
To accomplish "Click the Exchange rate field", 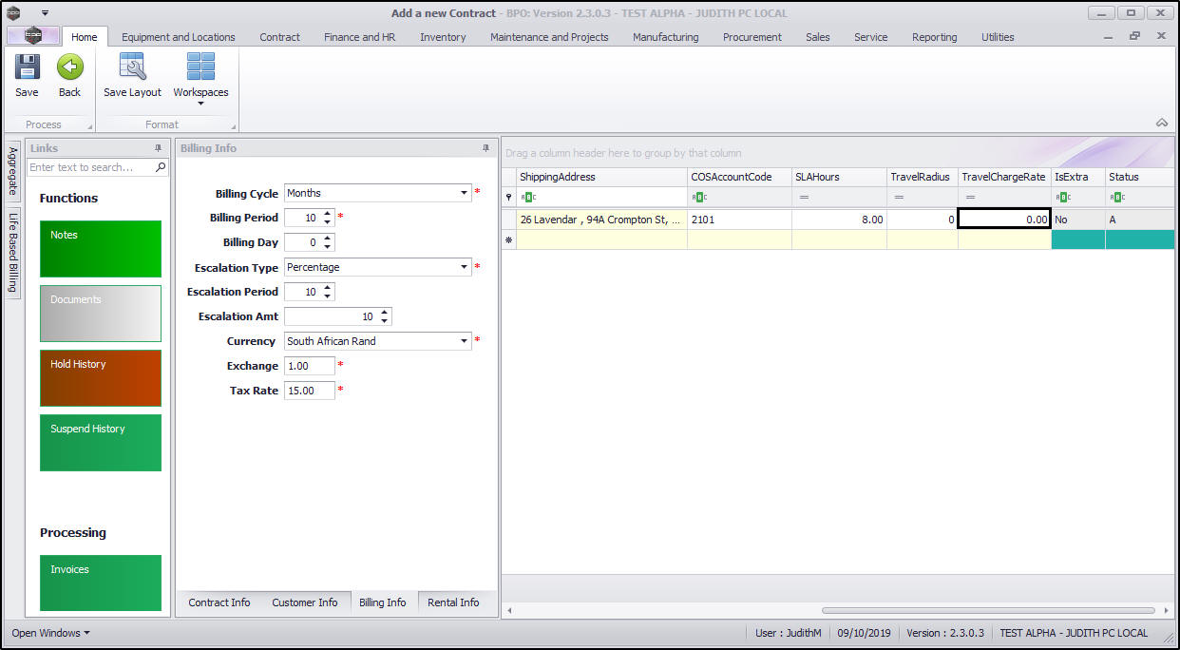I will click(310, 366).
